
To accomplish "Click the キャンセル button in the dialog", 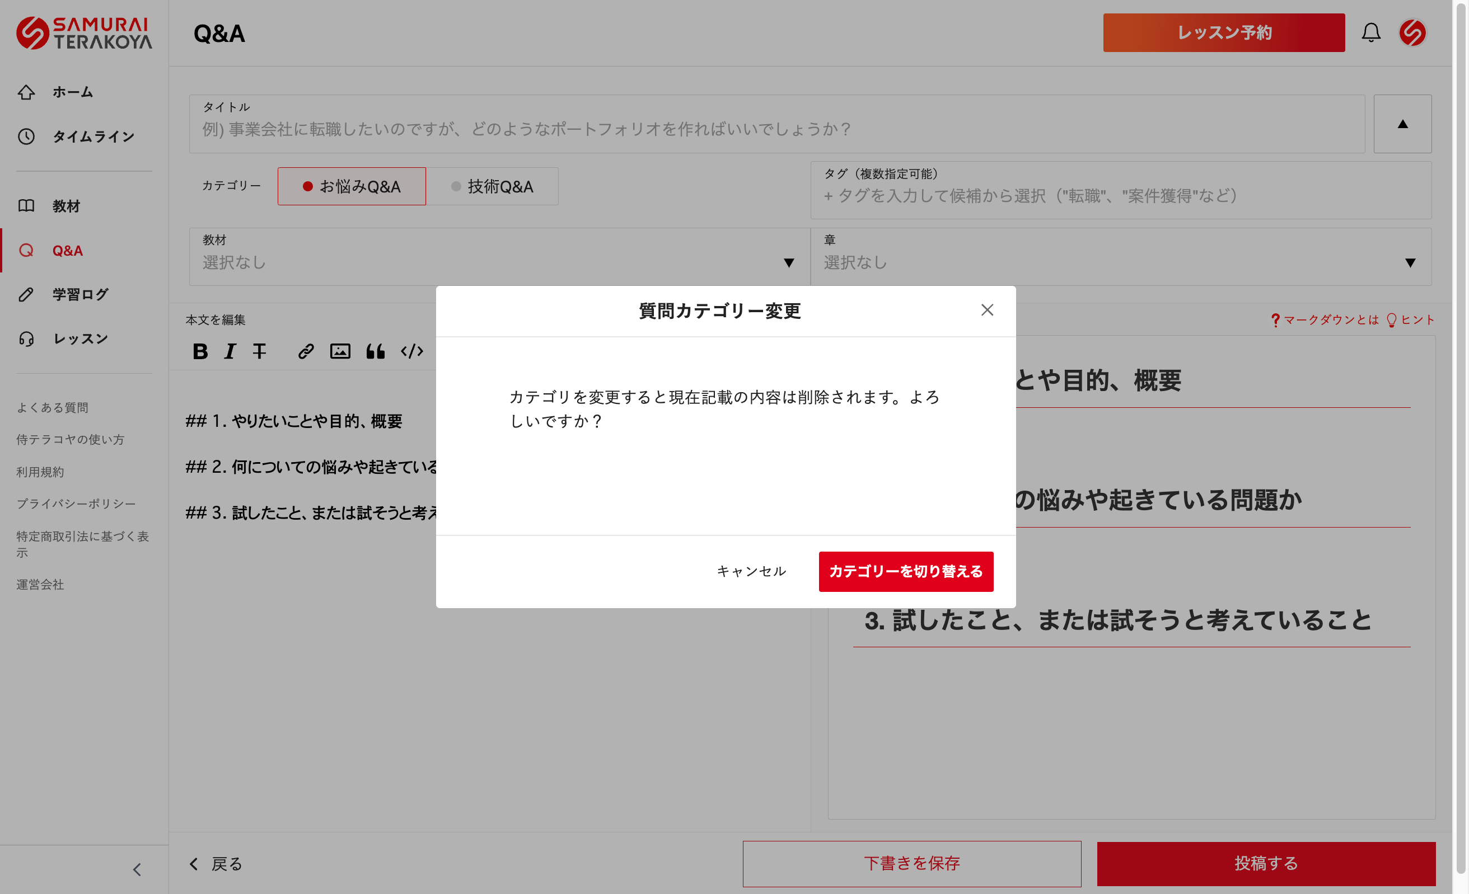I will (x=751, y=571).
